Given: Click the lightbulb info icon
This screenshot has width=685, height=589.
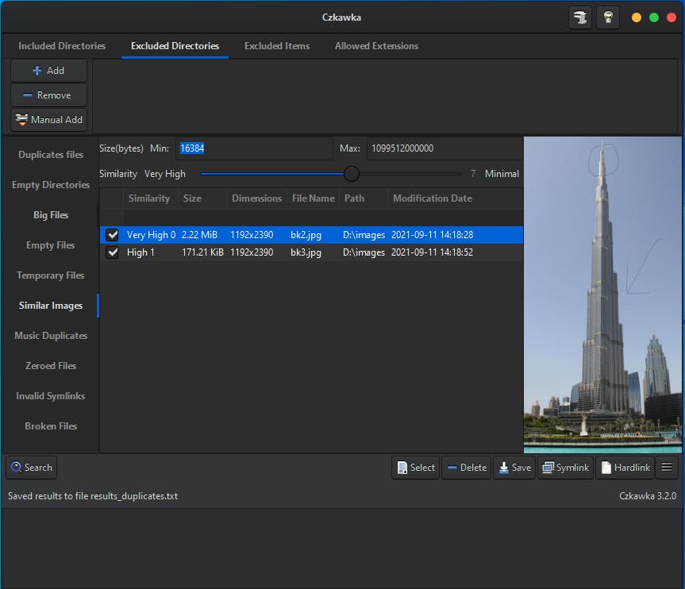Looking at the screenshot, I should pos(607,17).
